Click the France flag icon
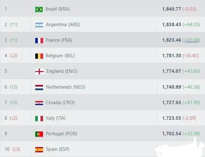The height and width of the screenshot is (157, 205). pyautogui.click(x=39, y=40)
